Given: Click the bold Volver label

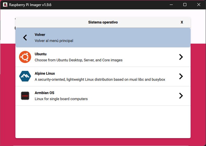Looking at the screenshot, I should [x=40, y=35].
